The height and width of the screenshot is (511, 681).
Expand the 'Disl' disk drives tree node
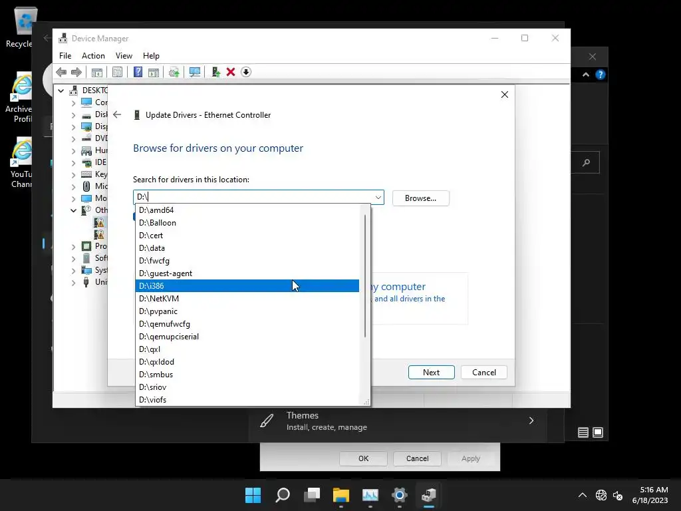point(73,115)
